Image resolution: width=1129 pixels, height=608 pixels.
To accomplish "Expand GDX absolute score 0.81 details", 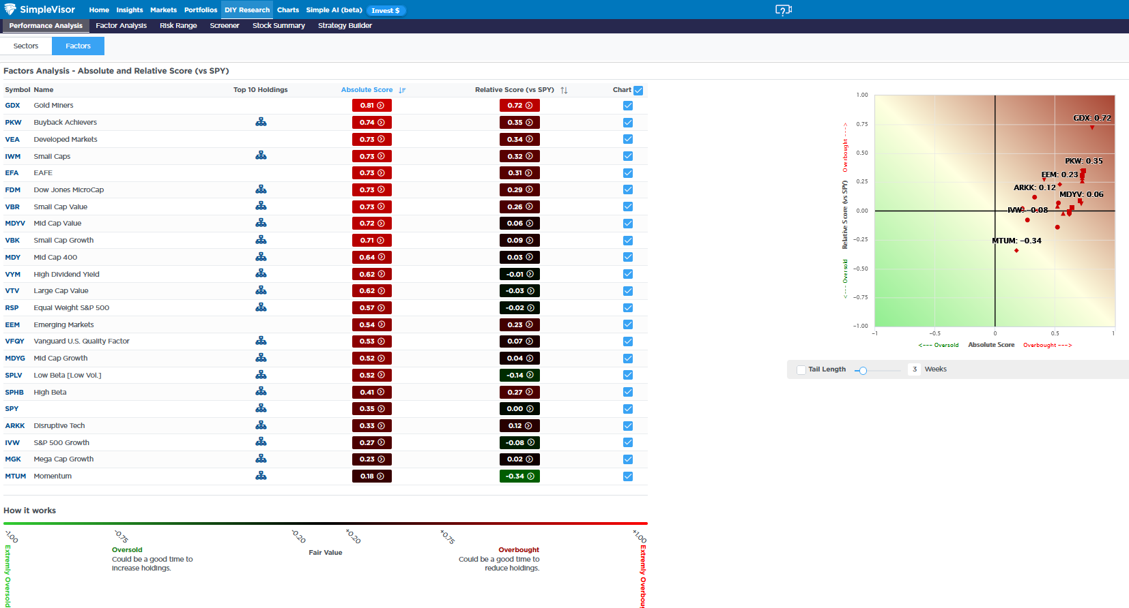I will pos(372,106).
